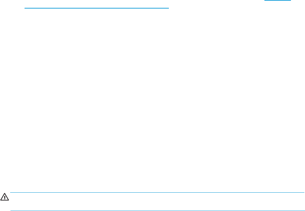Click the blue rule above the caution note
This screenshot has height=211, width=305.
(x=157, y=193)
